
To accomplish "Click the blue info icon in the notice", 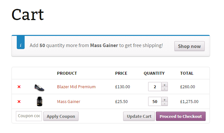I will tap(20, 45).
